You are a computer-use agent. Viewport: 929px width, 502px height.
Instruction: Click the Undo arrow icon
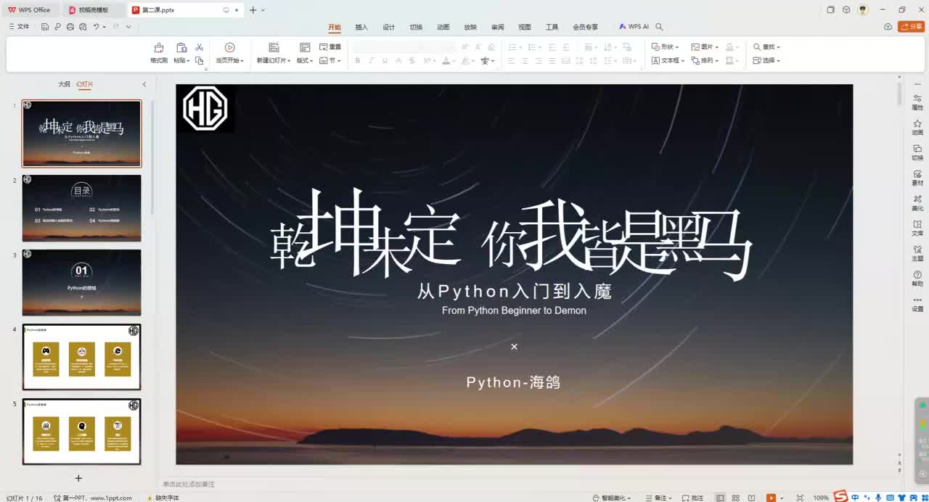(97, 27)
